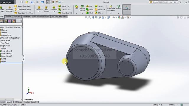Open the Curves dropdown arrow
This screenshot has height=106, width=189.
click(x=119, y=13)
